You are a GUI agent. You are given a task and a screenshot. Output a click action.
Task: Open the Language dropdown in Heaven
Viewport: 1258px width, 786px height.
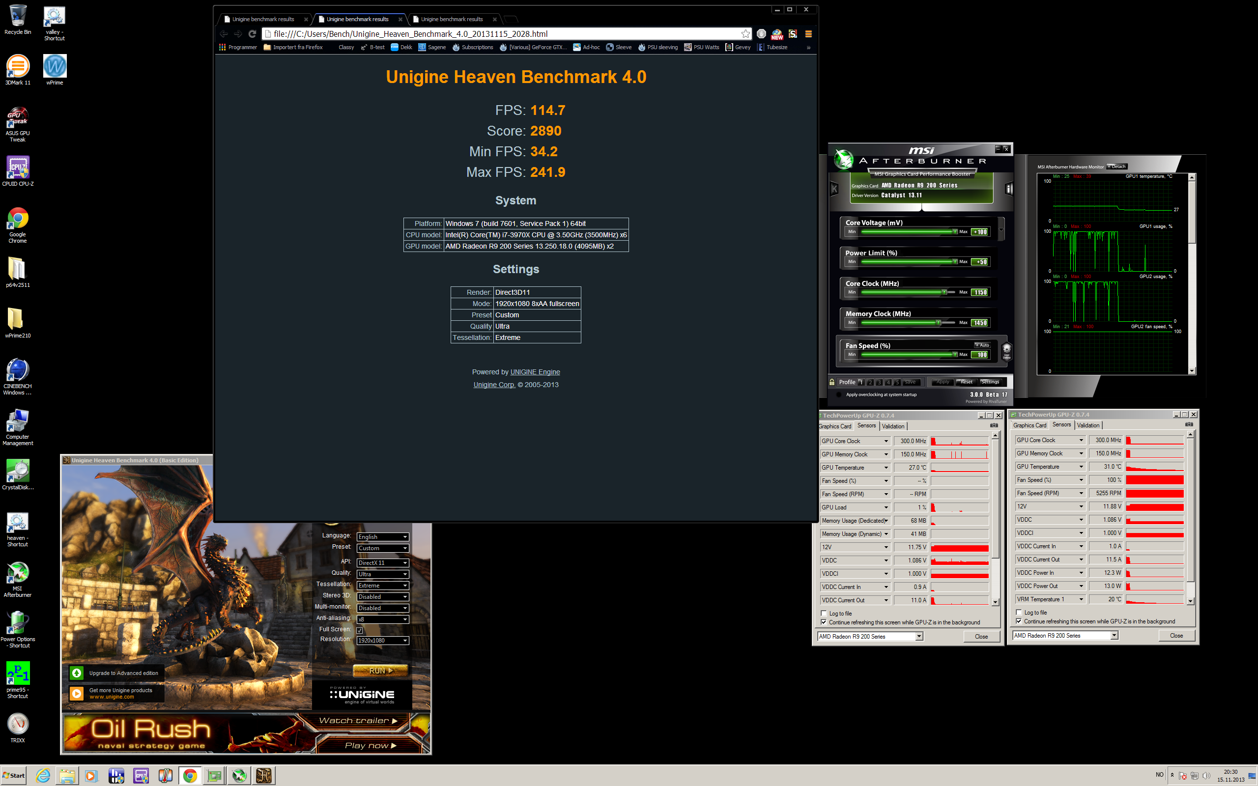(383, 537)
